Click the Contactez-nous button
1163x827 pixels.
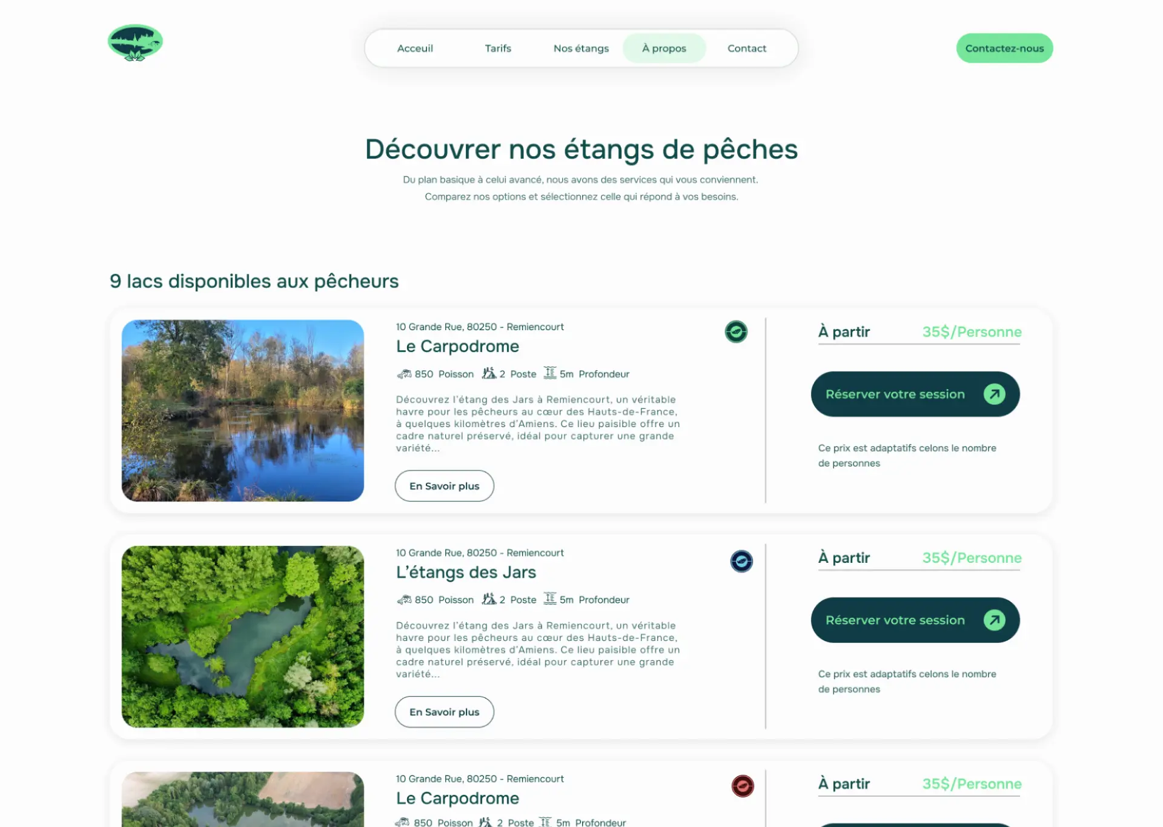[x=1004, y=48]
